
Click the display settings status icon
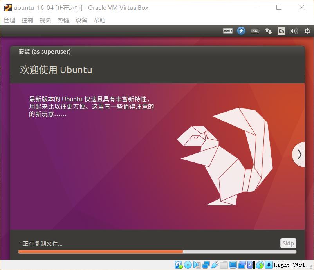[233, 265]
